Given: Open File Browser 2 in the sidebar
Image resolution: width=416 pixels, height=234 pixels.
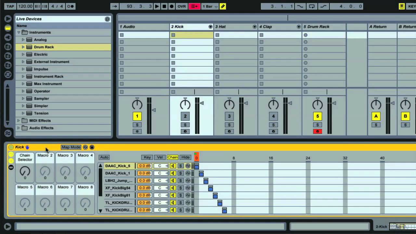Looking at the screenshot, I should pyautogui.click(x=8, y=56).
